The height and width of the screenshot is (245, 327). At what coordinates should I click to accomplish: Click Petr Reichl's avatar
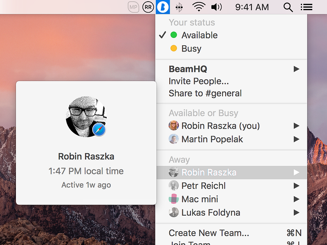[x=173, y=185]
